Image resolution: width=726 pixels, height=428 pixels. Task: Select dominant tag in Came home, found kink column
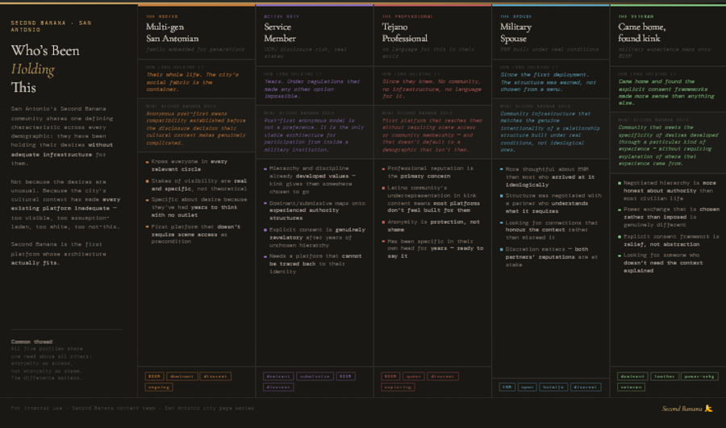(632, 376)
